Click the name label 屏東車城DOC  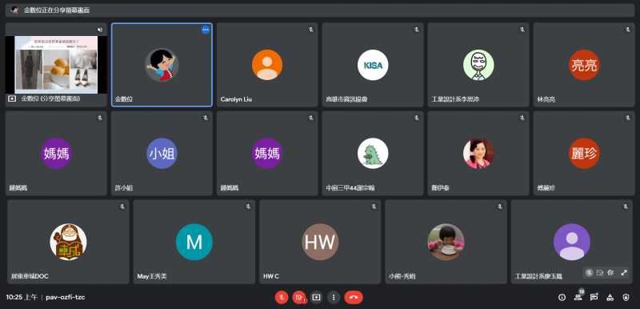[30, 277]
